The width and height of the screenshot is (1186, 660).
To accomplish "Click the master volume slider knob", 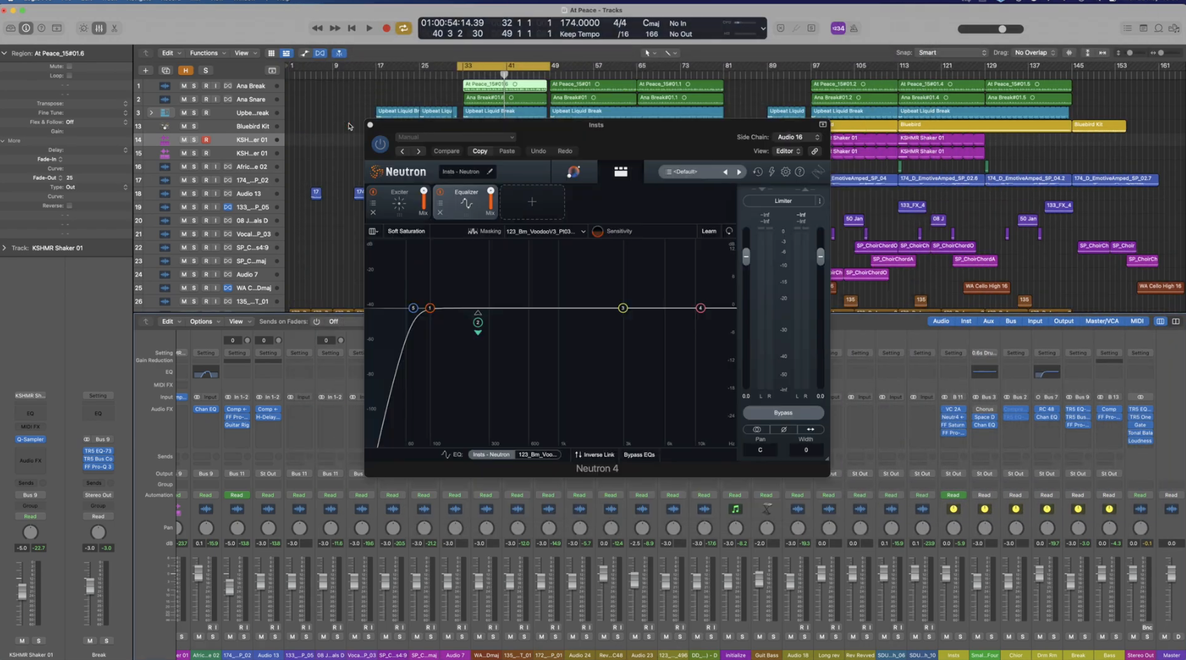I will coord(1002,29).
